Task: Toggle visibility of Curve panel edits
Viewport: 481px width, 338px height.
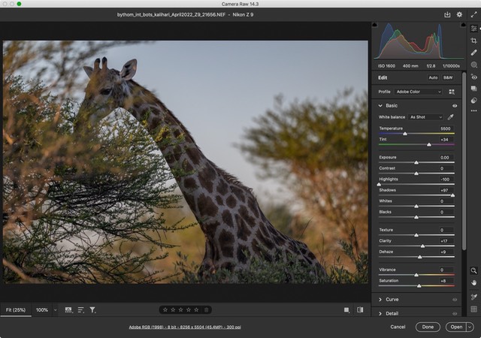Action: pos(455,299)
